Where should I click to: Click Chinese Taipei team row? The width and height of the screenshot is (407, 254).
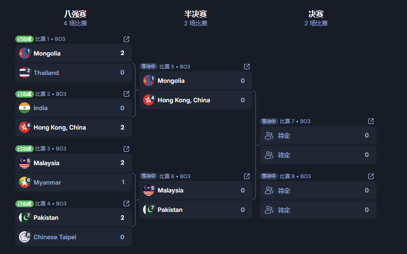(74, 237)
